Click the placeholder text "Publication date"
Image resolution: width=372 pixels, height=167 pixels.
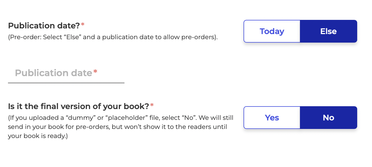coord(53,73)
